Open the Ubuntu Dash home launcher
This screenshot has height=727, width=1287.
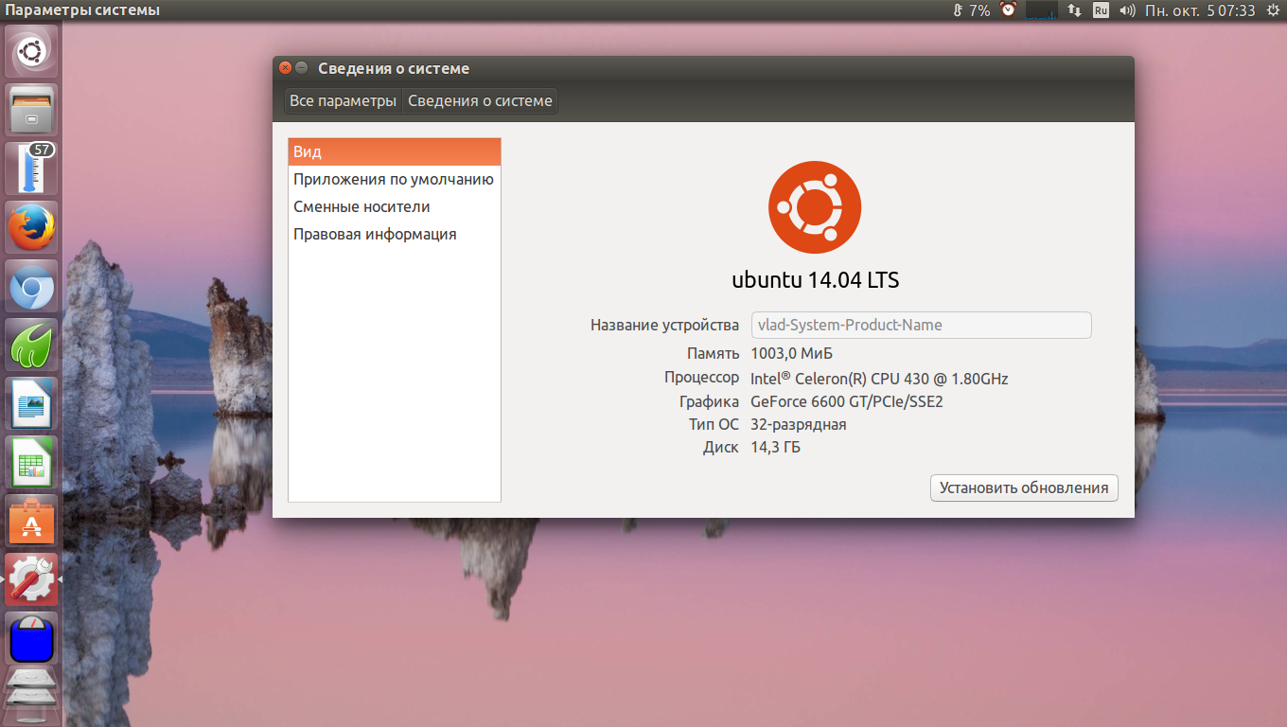click(32, 51)
